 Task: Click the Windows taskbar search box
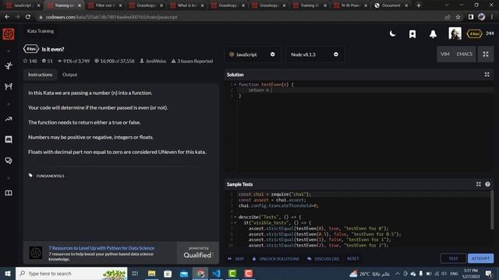[72, 273]
